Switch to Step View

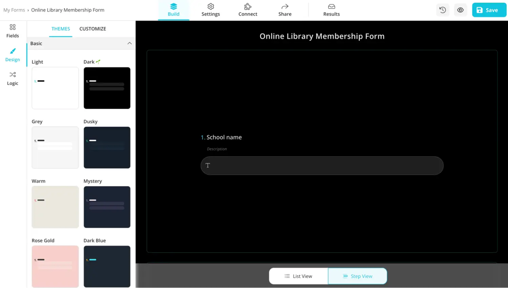click(358, 276)
